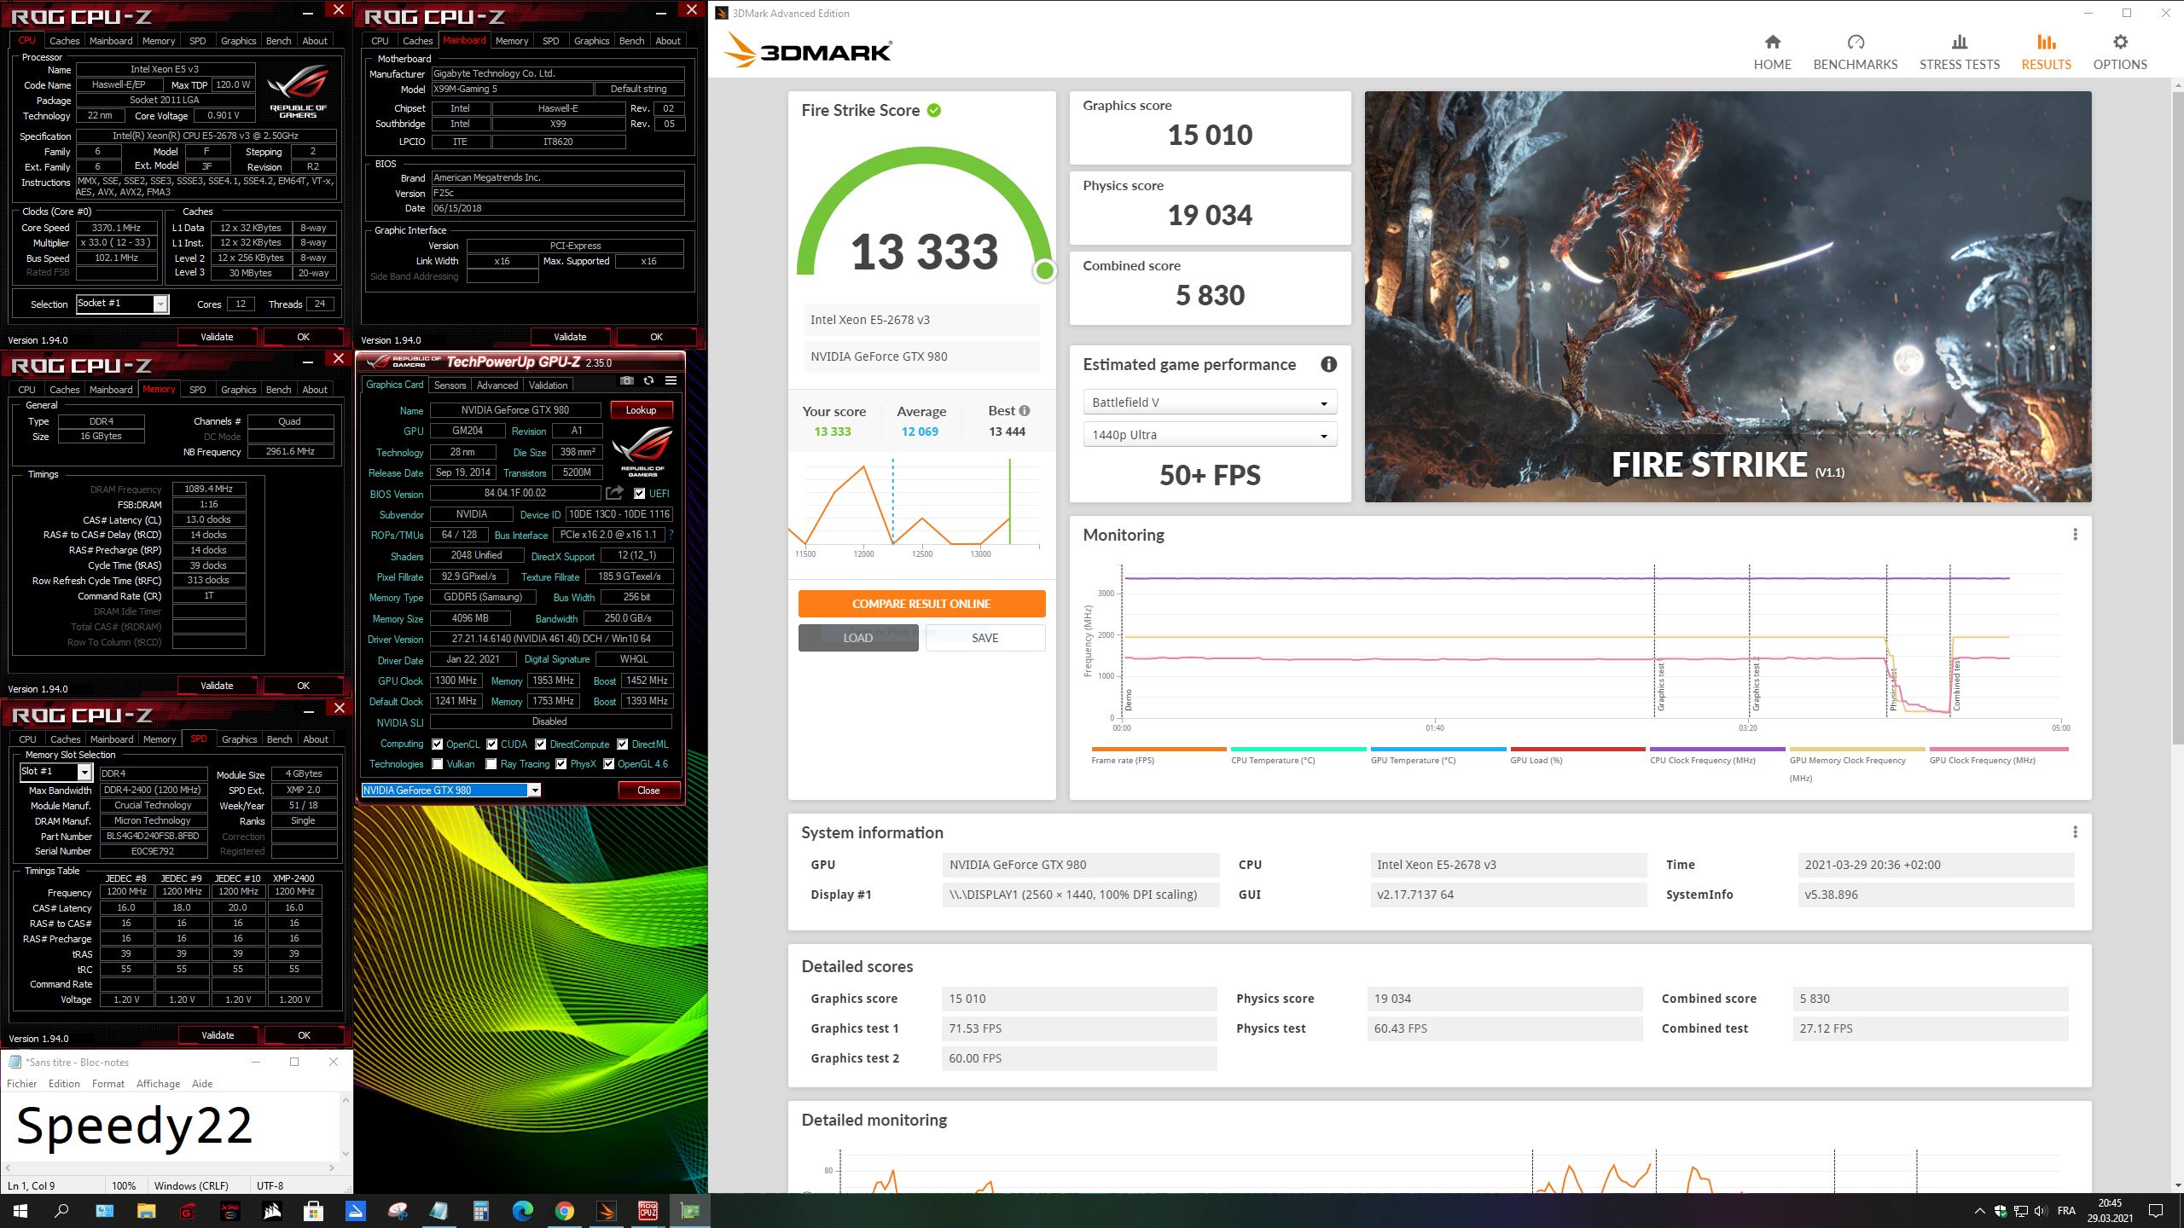The width and height of the screenshot is (2184, 1228).
Task: Open taskbar search magnifier
Action: [x=61, y=1210]
